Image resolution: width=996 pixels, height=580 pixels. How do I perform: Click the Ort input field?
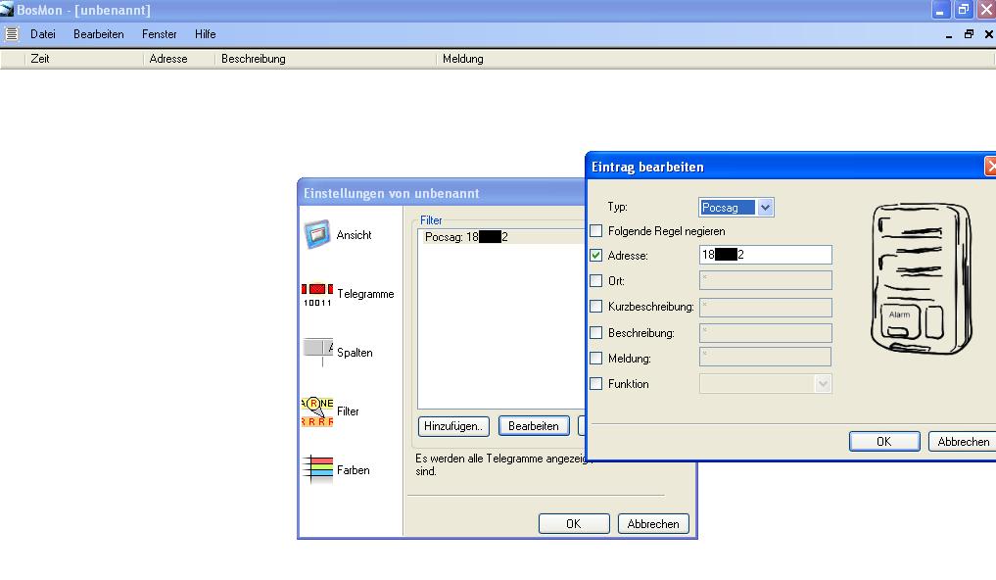(766, 280)
